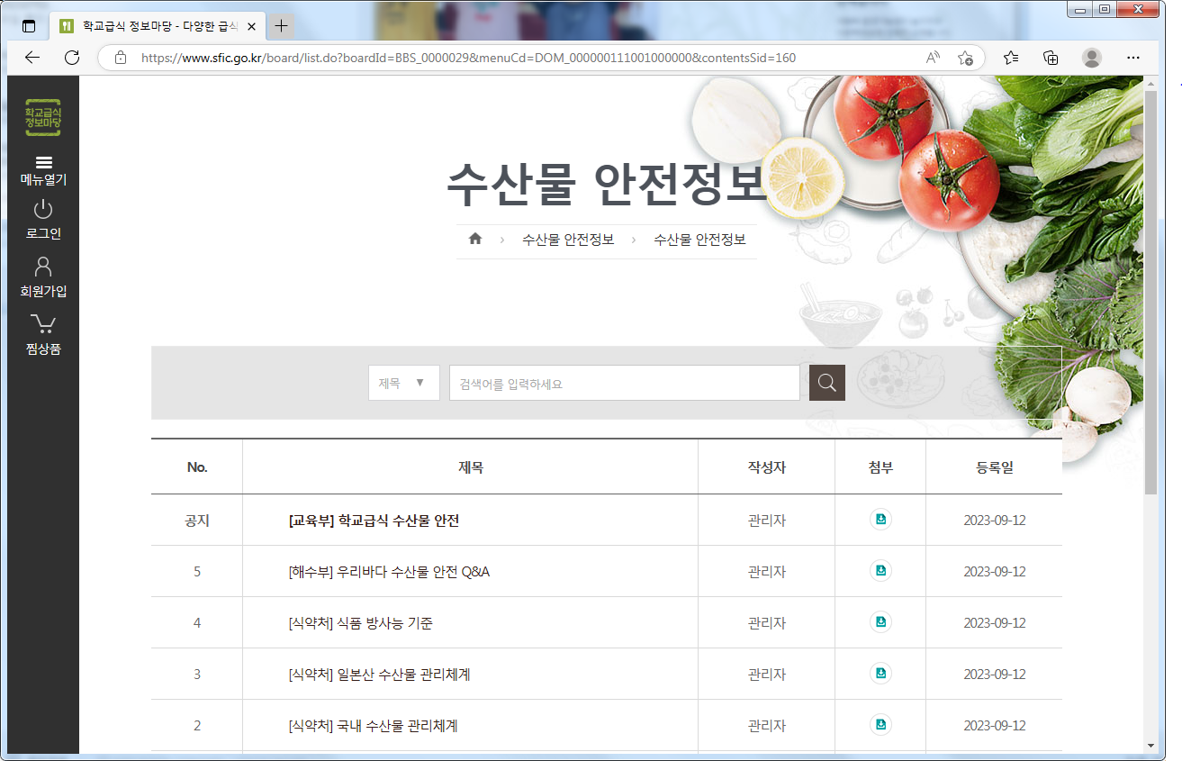
Task: Open the 제목 search filter dropdown
Action: point(403,382)
